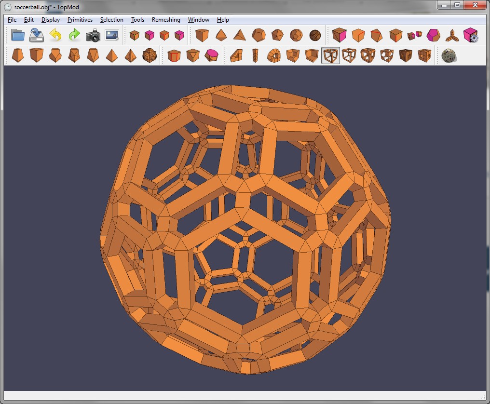The height and width of the screenshot is (404, 490).
Task: Select face mode, first pink cube
Action: click(150, 35)
